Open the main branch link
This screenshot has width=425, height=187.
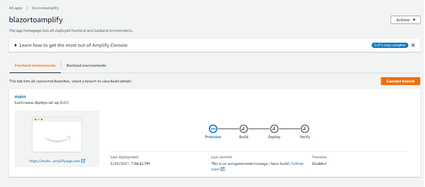point(20,96)
